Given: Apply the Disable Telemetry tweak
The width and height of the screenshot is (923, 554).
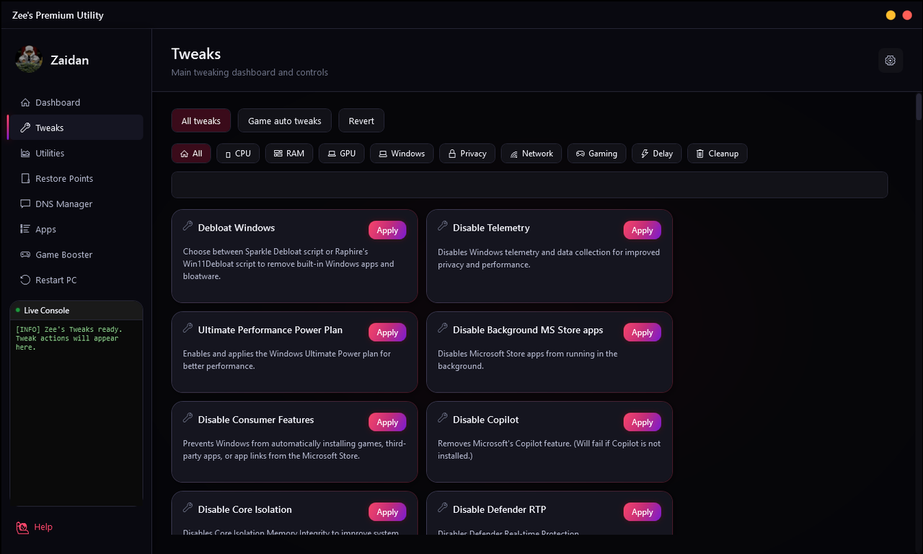Looking at the screenshot, I should (642, 230).
